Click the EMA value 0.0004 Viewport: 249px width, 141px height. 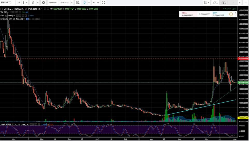[x=31, y=16]
